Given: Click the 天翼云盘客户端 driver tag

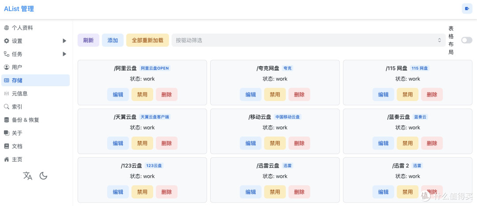Looking at the screenshot, I should tap(155, 117).
